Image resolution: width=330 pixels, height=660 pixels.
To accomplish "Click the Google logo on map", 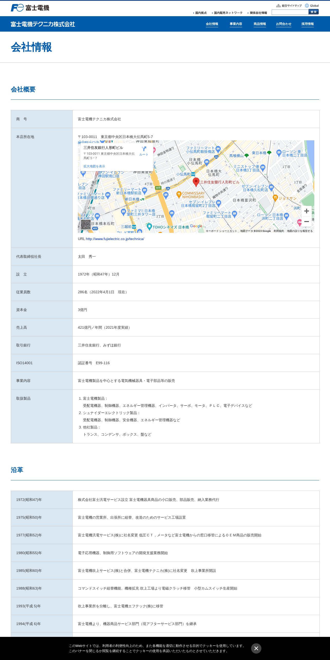I will (x=196, y=226).
